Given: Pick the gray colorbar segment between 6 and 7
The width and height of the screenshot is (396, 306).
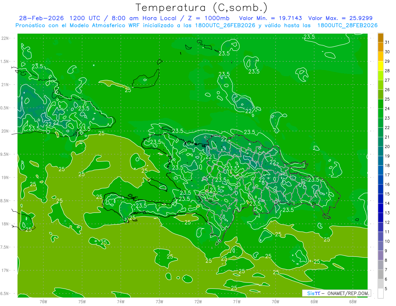Looking at the screenshot, I should 380,274.
